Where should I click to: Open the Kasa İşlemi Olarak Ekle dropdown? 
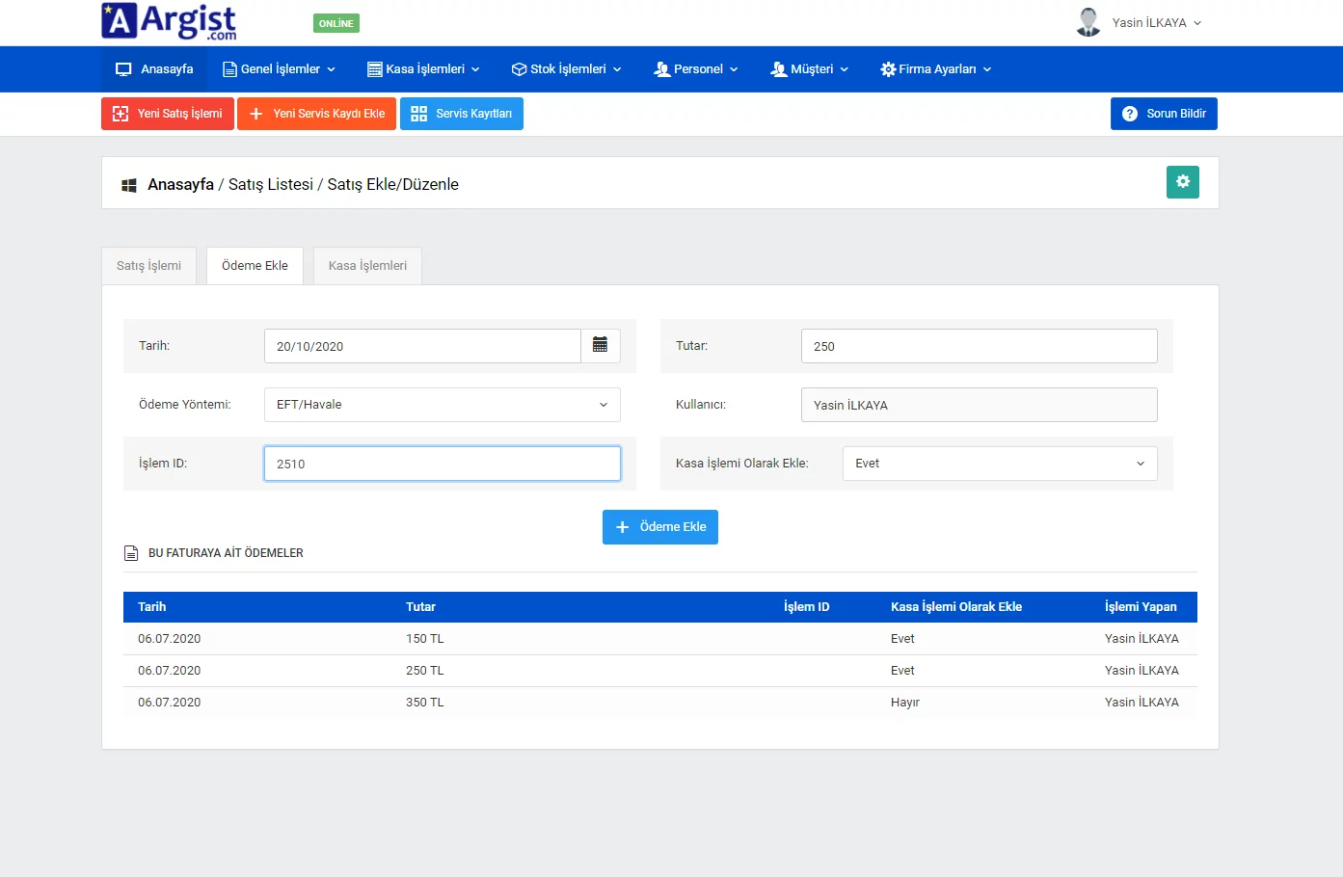click(x=999, y=464)
